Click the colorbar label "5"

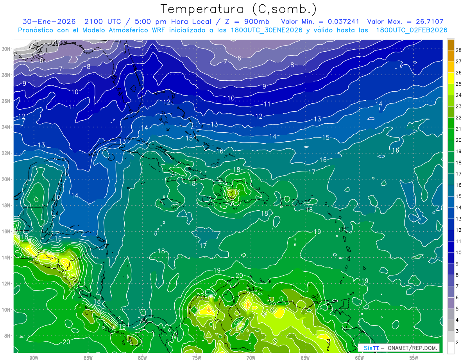click(x=457, y=309)
